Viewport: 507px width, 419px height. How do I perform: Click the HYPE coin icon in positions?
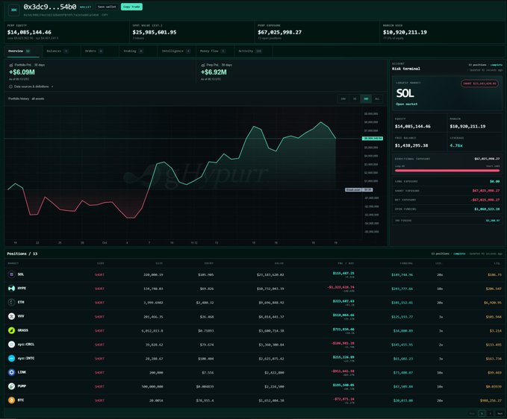(x=11, y=289)
